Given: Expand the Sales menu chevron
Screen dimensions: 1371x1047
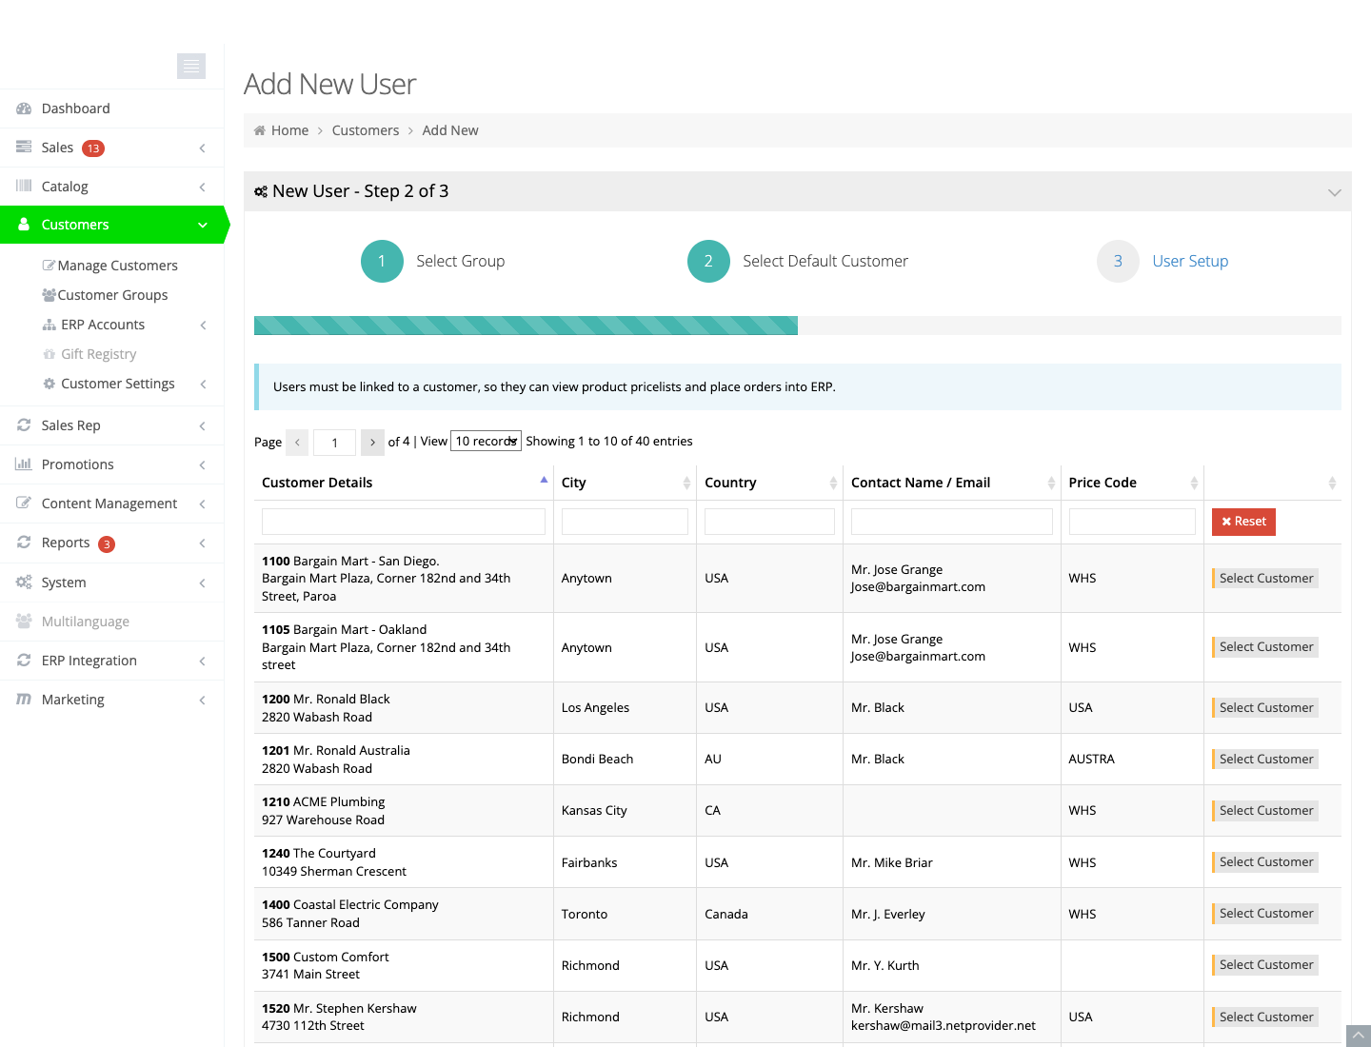Looking at the screenshot, I should click(203, 148).
